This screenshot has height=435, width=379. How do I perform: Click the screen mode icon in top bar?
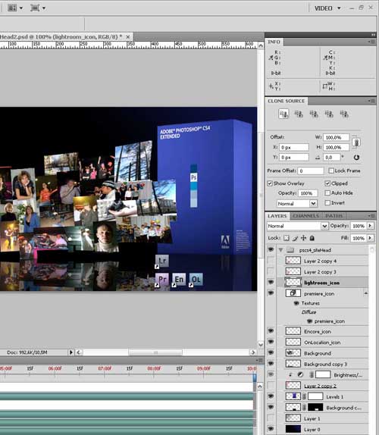(35, 8)
